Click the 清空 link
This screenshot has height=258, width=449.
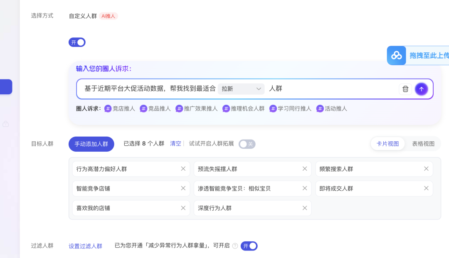coord(175,144)
